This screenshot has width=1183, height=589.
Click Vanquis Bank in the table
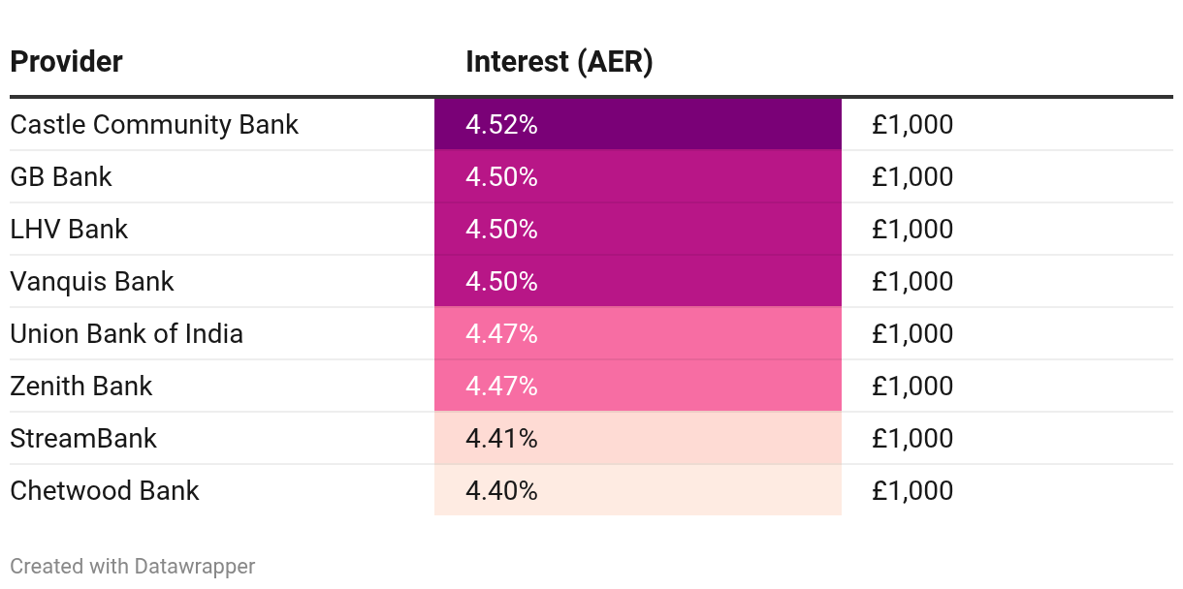coord(92,282)
